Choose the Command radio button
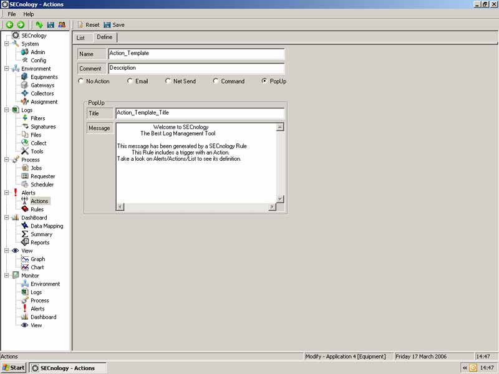Image resolution: width=499 pixels, height=374 pixels. click(216, 81)
